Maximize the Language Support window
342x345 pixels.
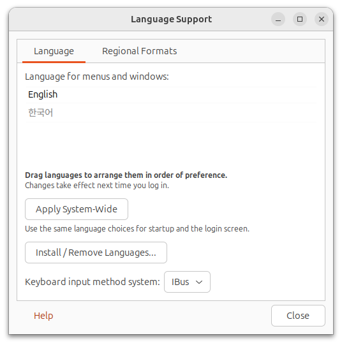click(300, 19)
